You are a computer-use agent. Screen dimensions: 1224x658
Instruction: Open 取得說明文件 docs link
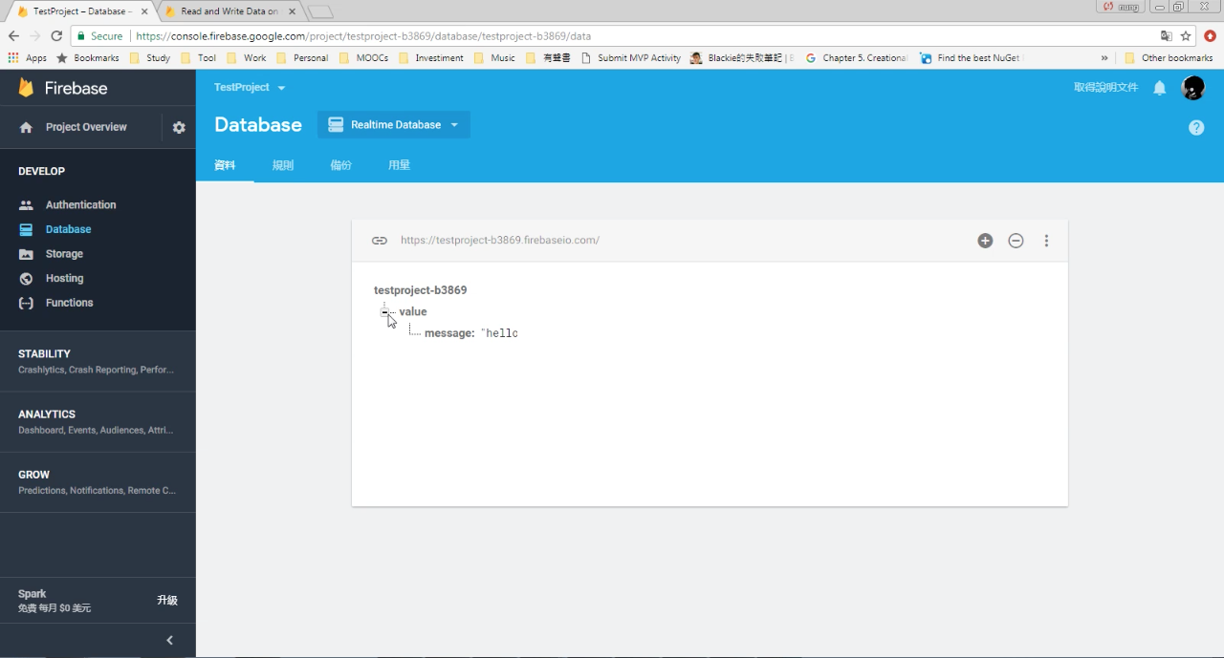[1106, 88]
